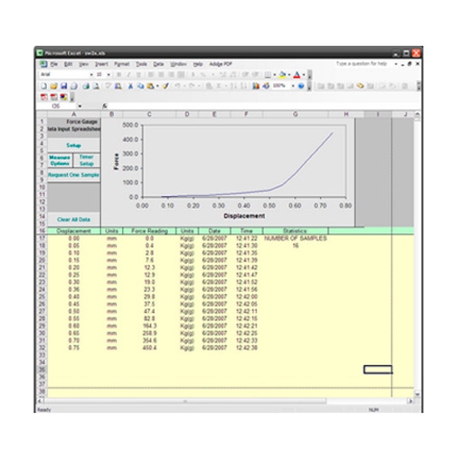Click the Print Preview icon

(96, 86)
